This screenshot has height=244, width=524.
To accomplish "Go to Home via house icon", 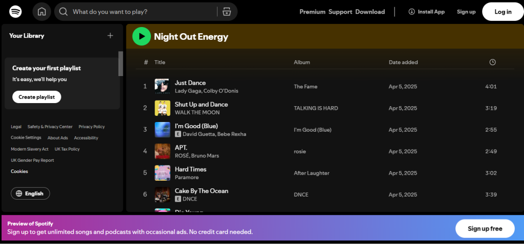I will coord(41,12).
